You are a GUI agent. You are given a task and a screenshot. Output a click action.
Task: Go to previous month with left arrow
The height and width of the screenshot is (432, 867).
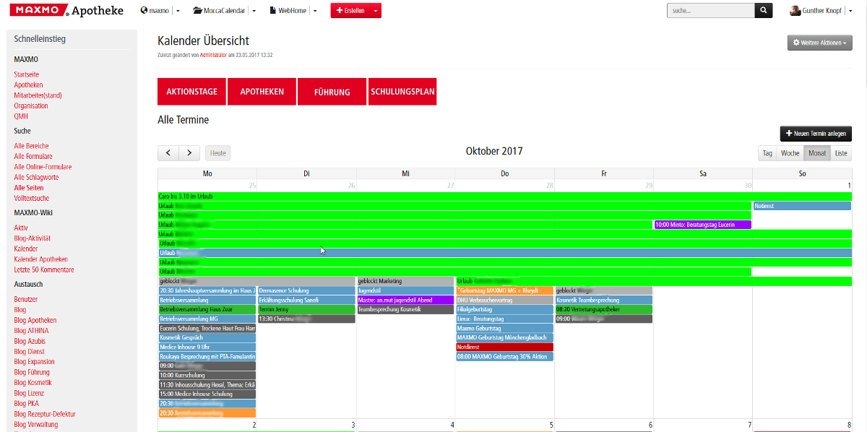[168, 152]
